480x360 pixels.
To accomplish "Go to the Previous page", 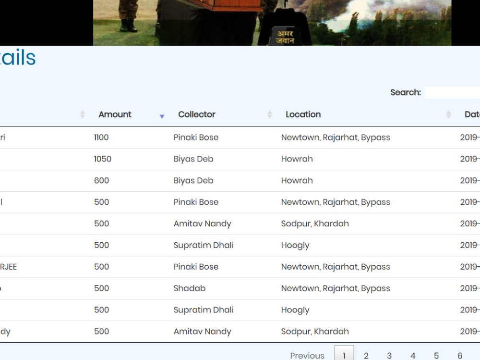I will coord(307,355).
